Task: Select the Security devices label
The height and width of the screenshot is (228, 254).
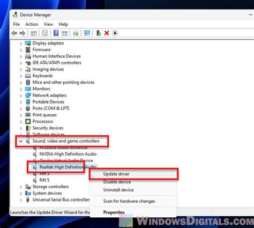Action: click(x=48, y=128)
